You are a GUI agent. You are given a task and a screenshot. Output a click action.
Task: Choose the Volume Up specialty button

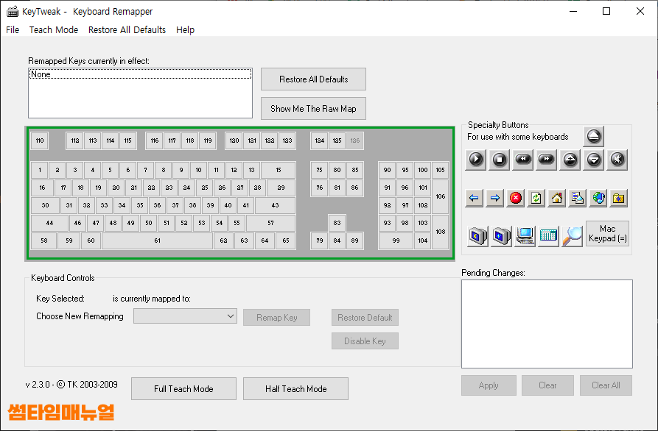[x=570, y=160]
